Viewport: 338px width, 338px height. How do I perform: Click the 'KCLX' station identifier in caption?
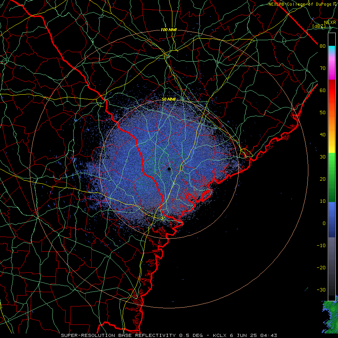[x=220, y=335]
